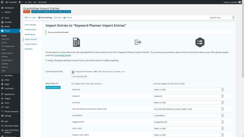This screenshot has height=137, width=244.
Task: Open the Revolution Slider sidebar icon
Action: pos(2,126)
